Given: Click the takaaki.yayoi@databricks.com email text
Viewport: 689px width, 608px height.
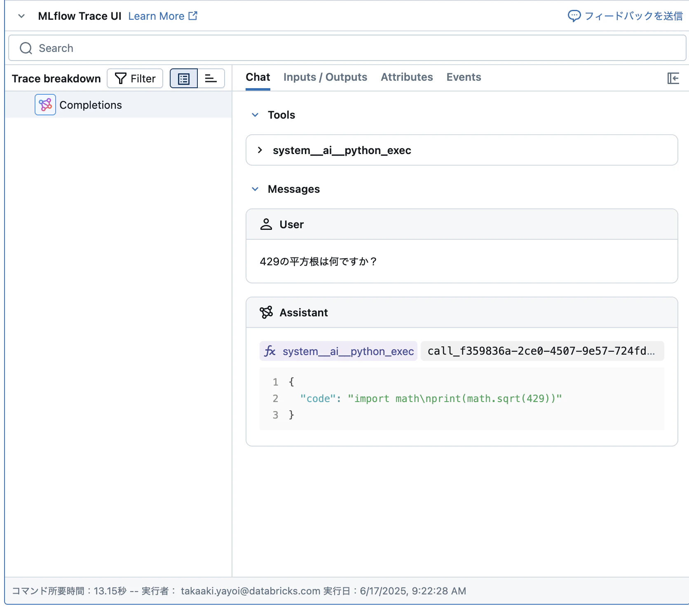Looking at the screenshot, I should tap(251, 591).
